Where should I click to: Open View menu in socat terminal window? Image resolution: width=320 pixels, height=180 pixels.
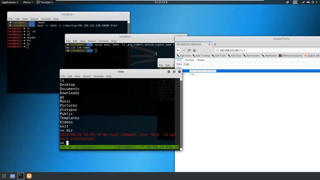[82, 41]
